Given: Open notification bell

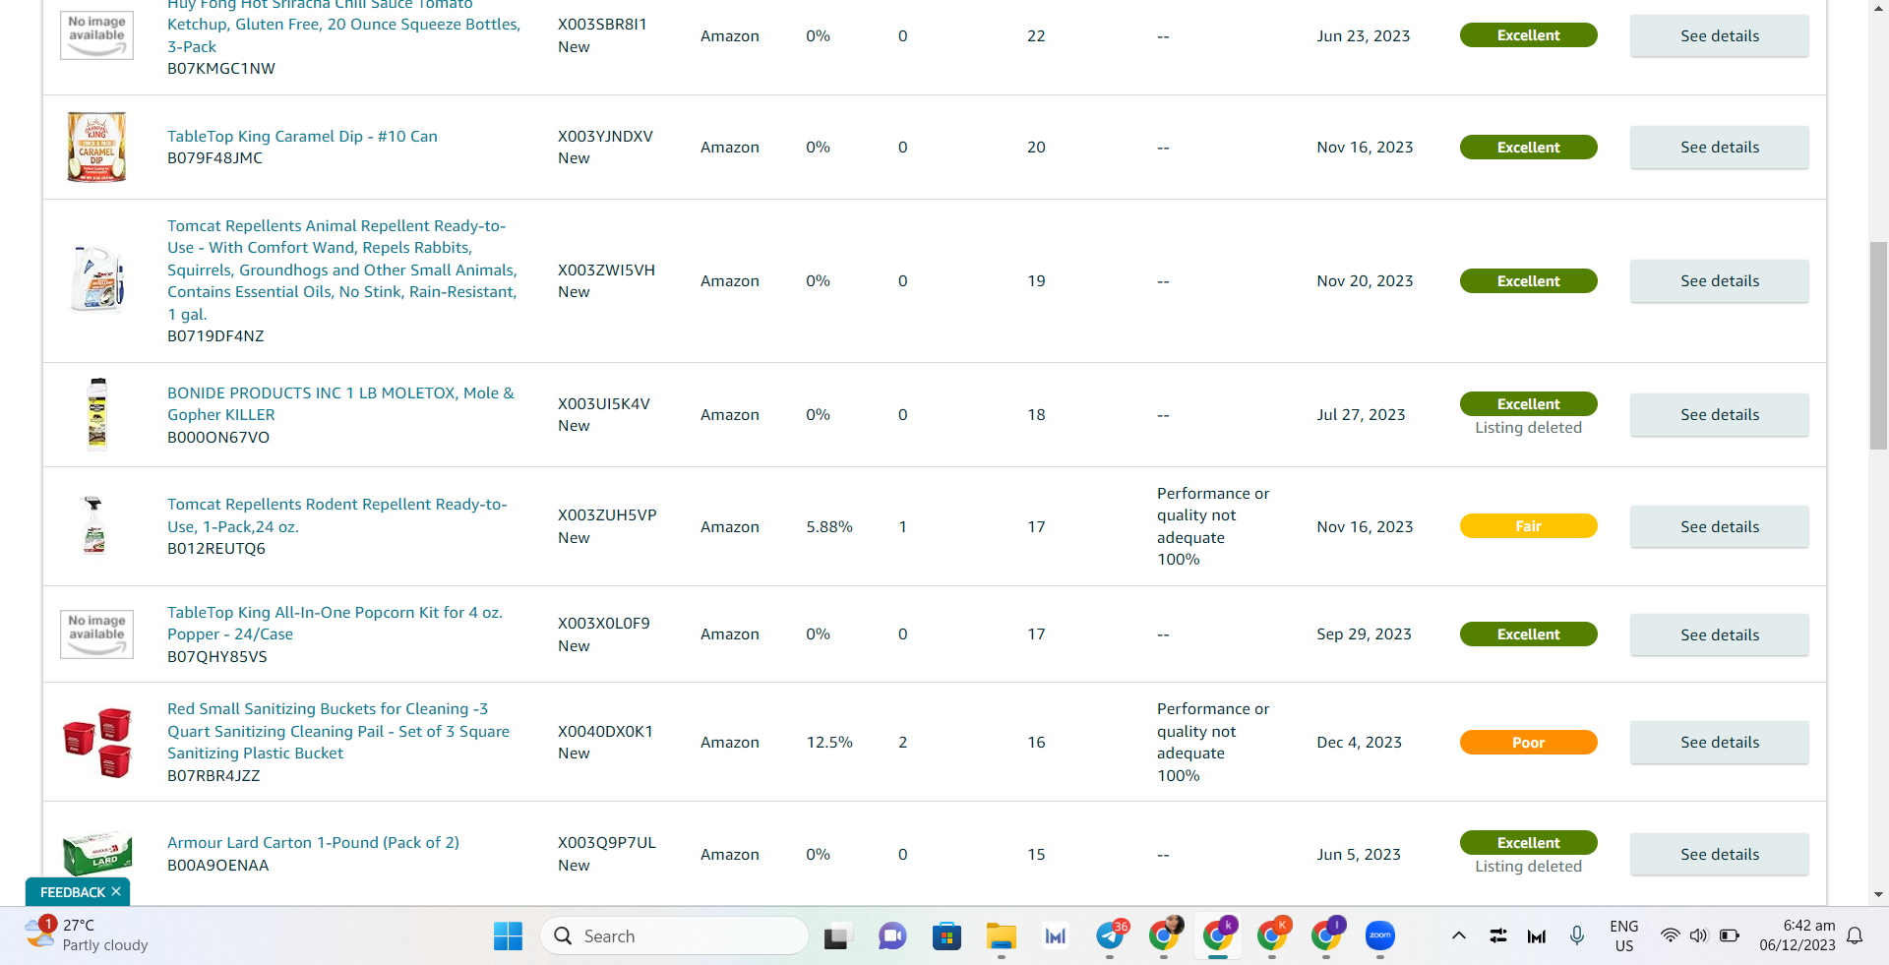Looking at the screenshot, I should coord(1855,935).
